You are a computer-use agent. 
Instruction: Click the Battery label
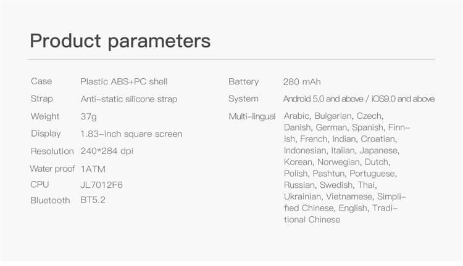click(x=244, y=82)
